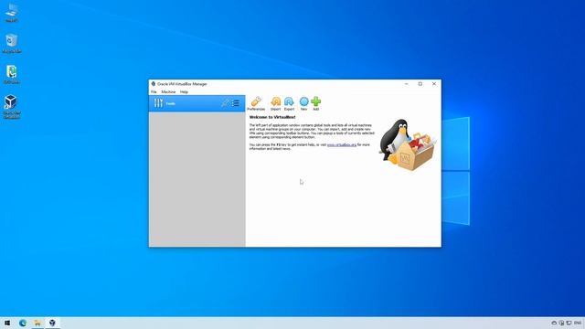The width and height of the screenshot is (585, 329).
Task: Close the VirtualBox Manager window
Action: click(434, 84)
